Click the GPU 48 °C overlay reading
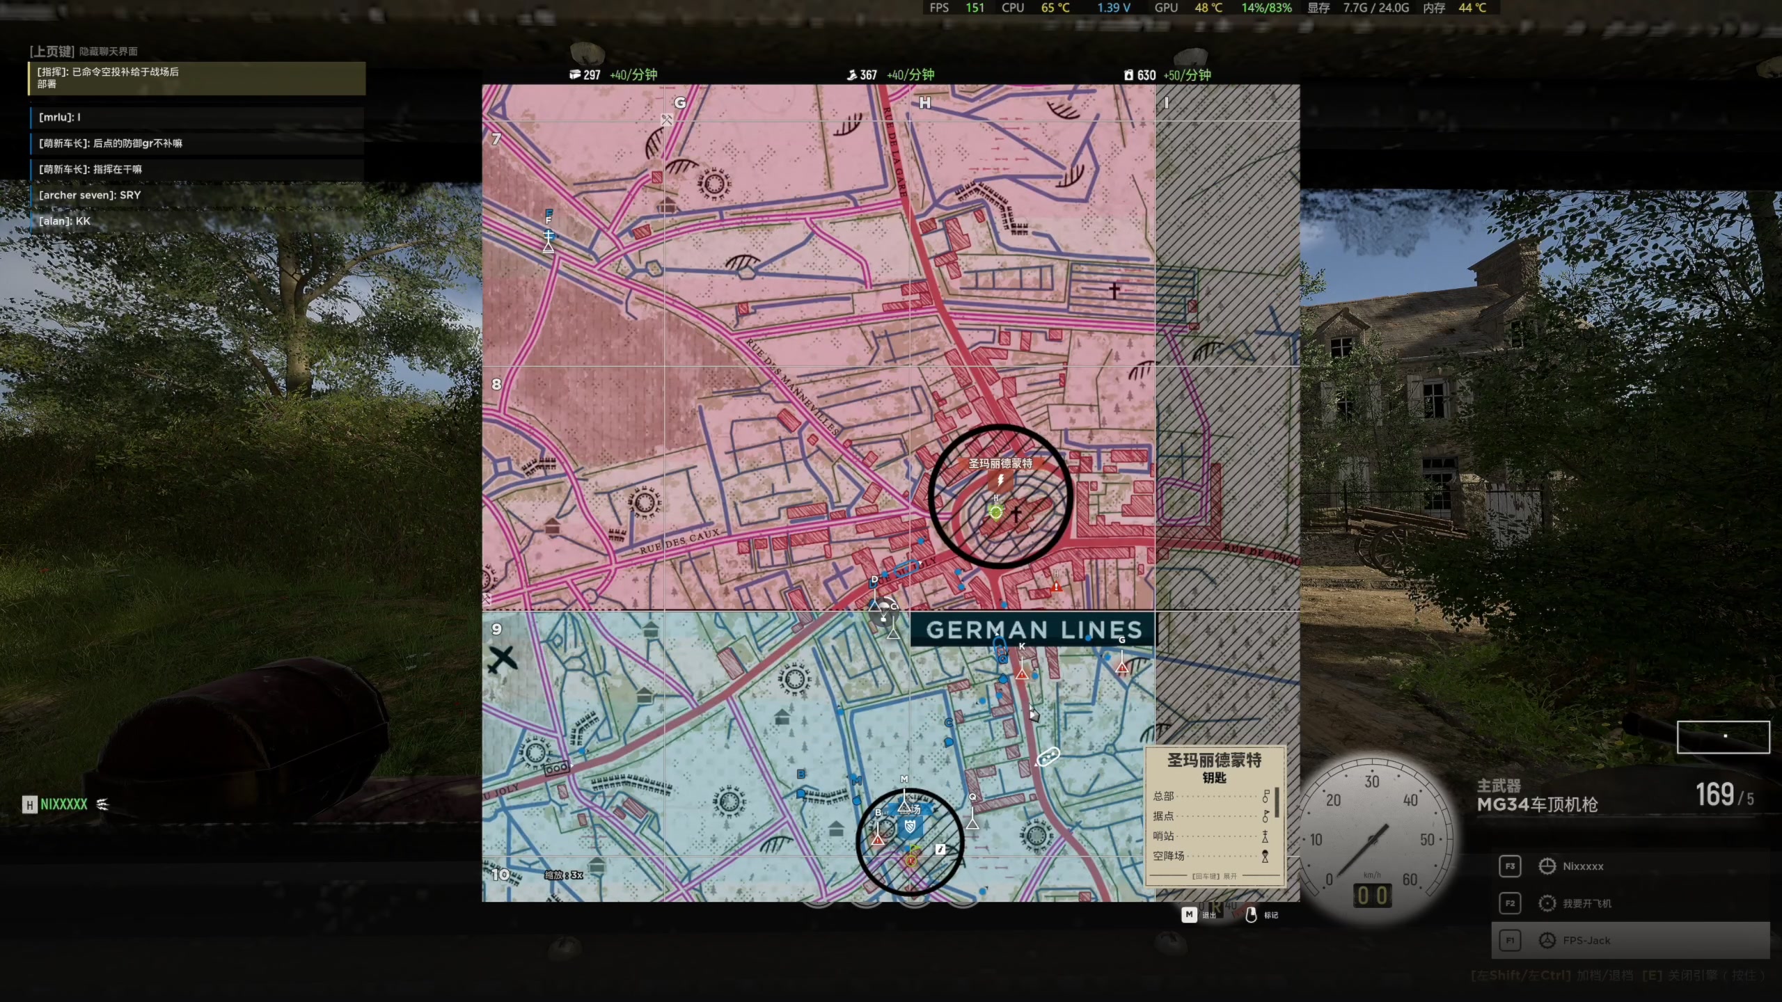The width and height of the screenshot is (1782, 1002). click(1188, 8)
